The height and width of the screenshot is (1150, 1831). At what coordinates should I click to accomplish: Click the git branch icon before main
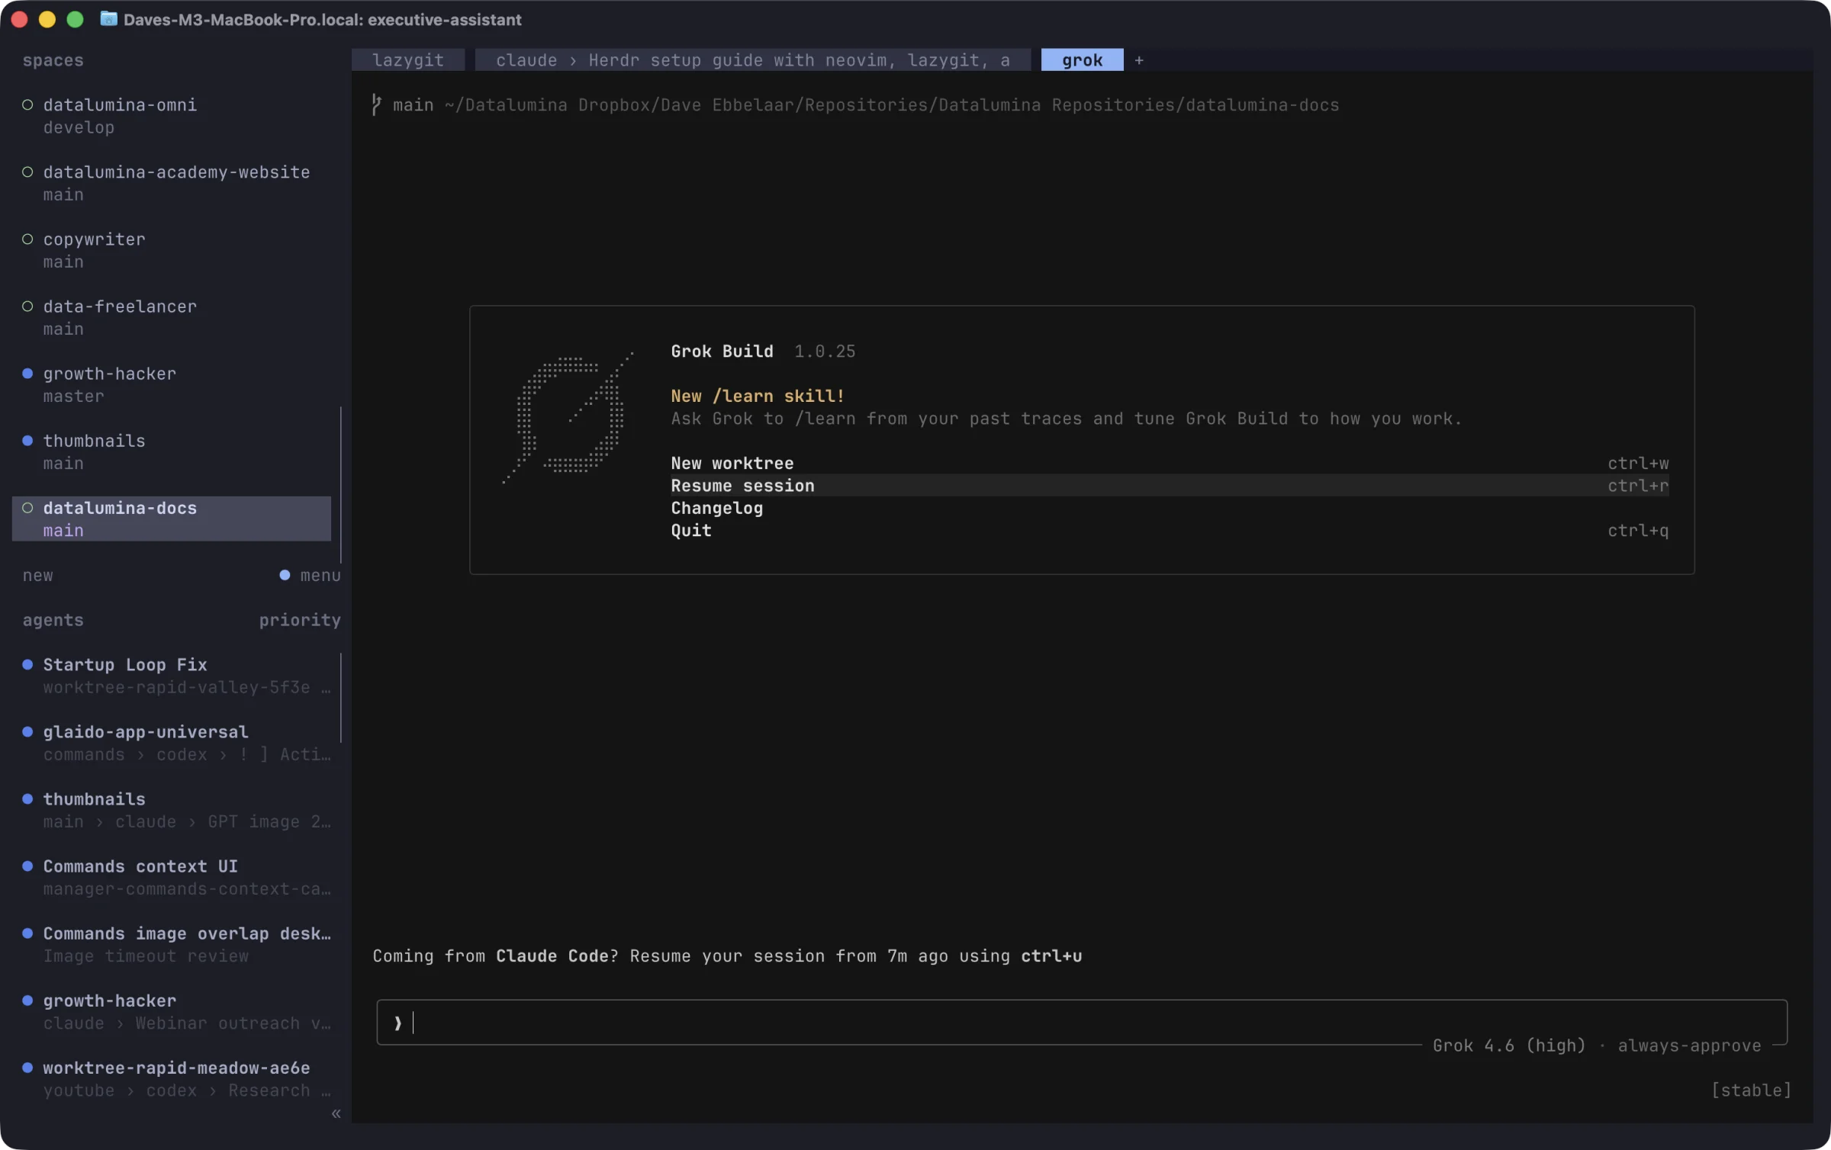tap(377, 104)
